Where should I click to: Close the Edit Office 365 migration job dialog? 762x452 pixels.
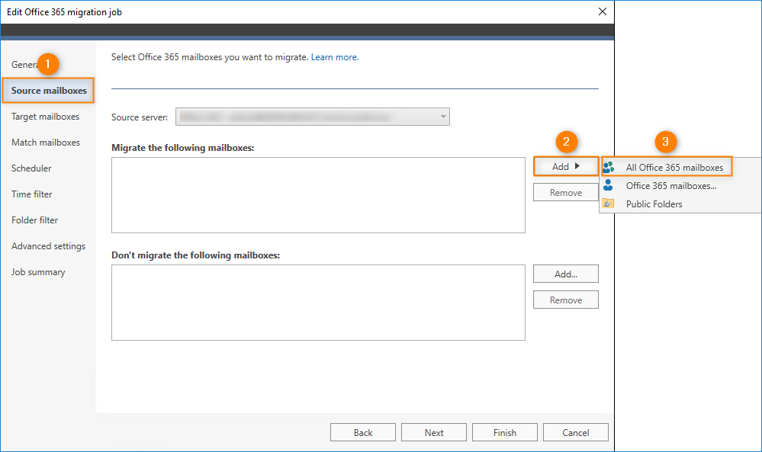pyautogui.click(x=602, y=11)
